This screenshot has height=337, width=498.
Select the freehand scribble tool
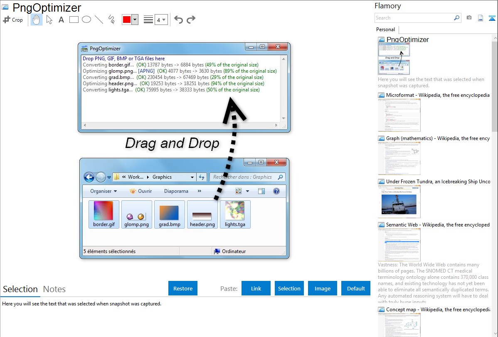111,20
